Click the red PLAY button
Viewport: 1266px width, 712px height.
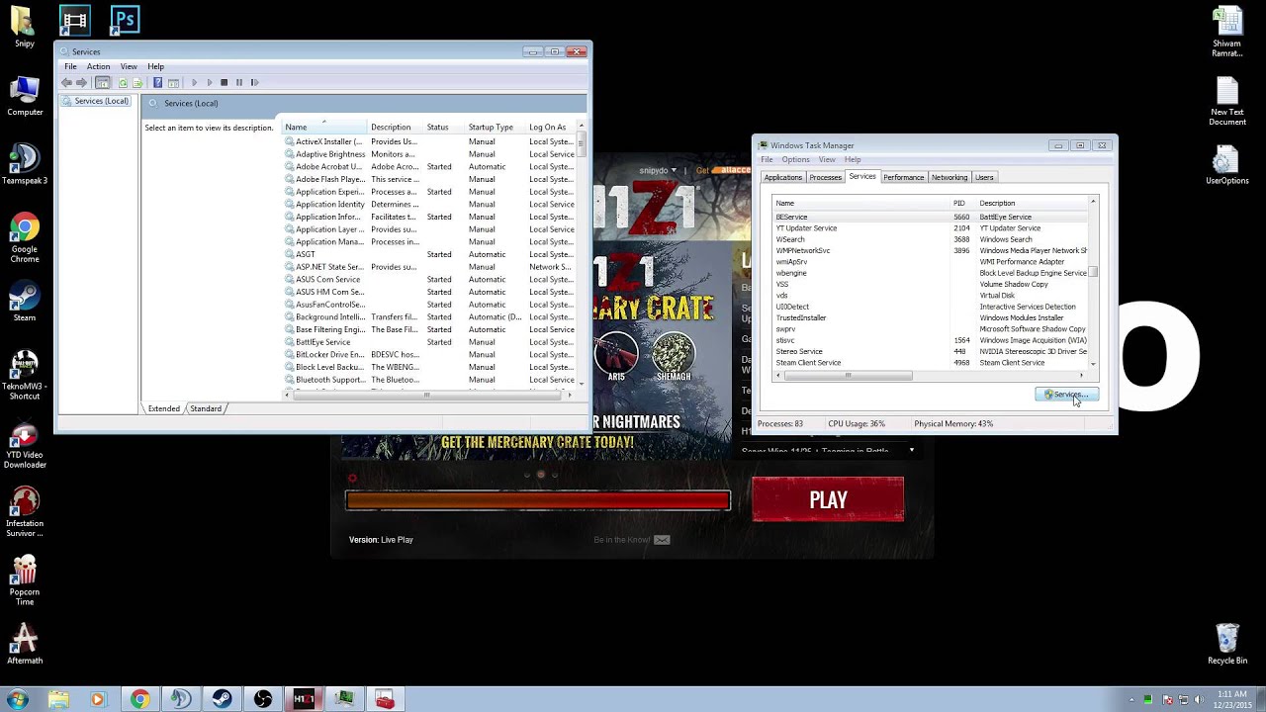click(828, 499)
